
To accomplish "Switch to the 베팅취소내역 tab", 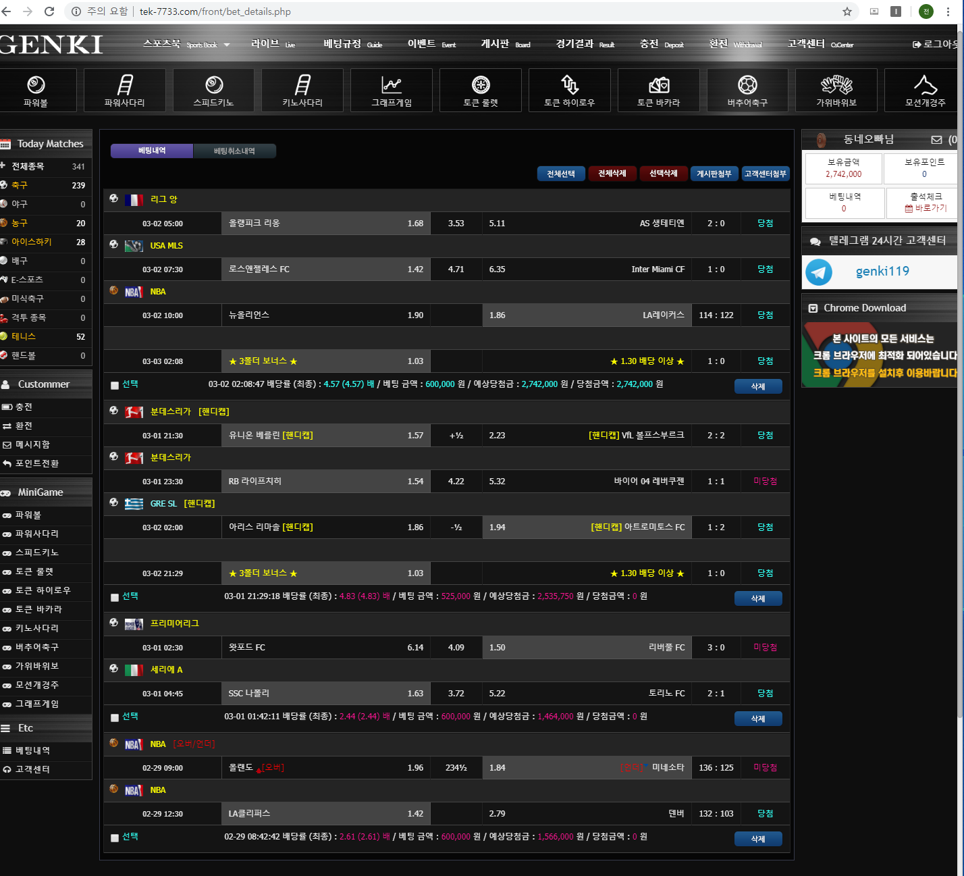I will point(234,151).
